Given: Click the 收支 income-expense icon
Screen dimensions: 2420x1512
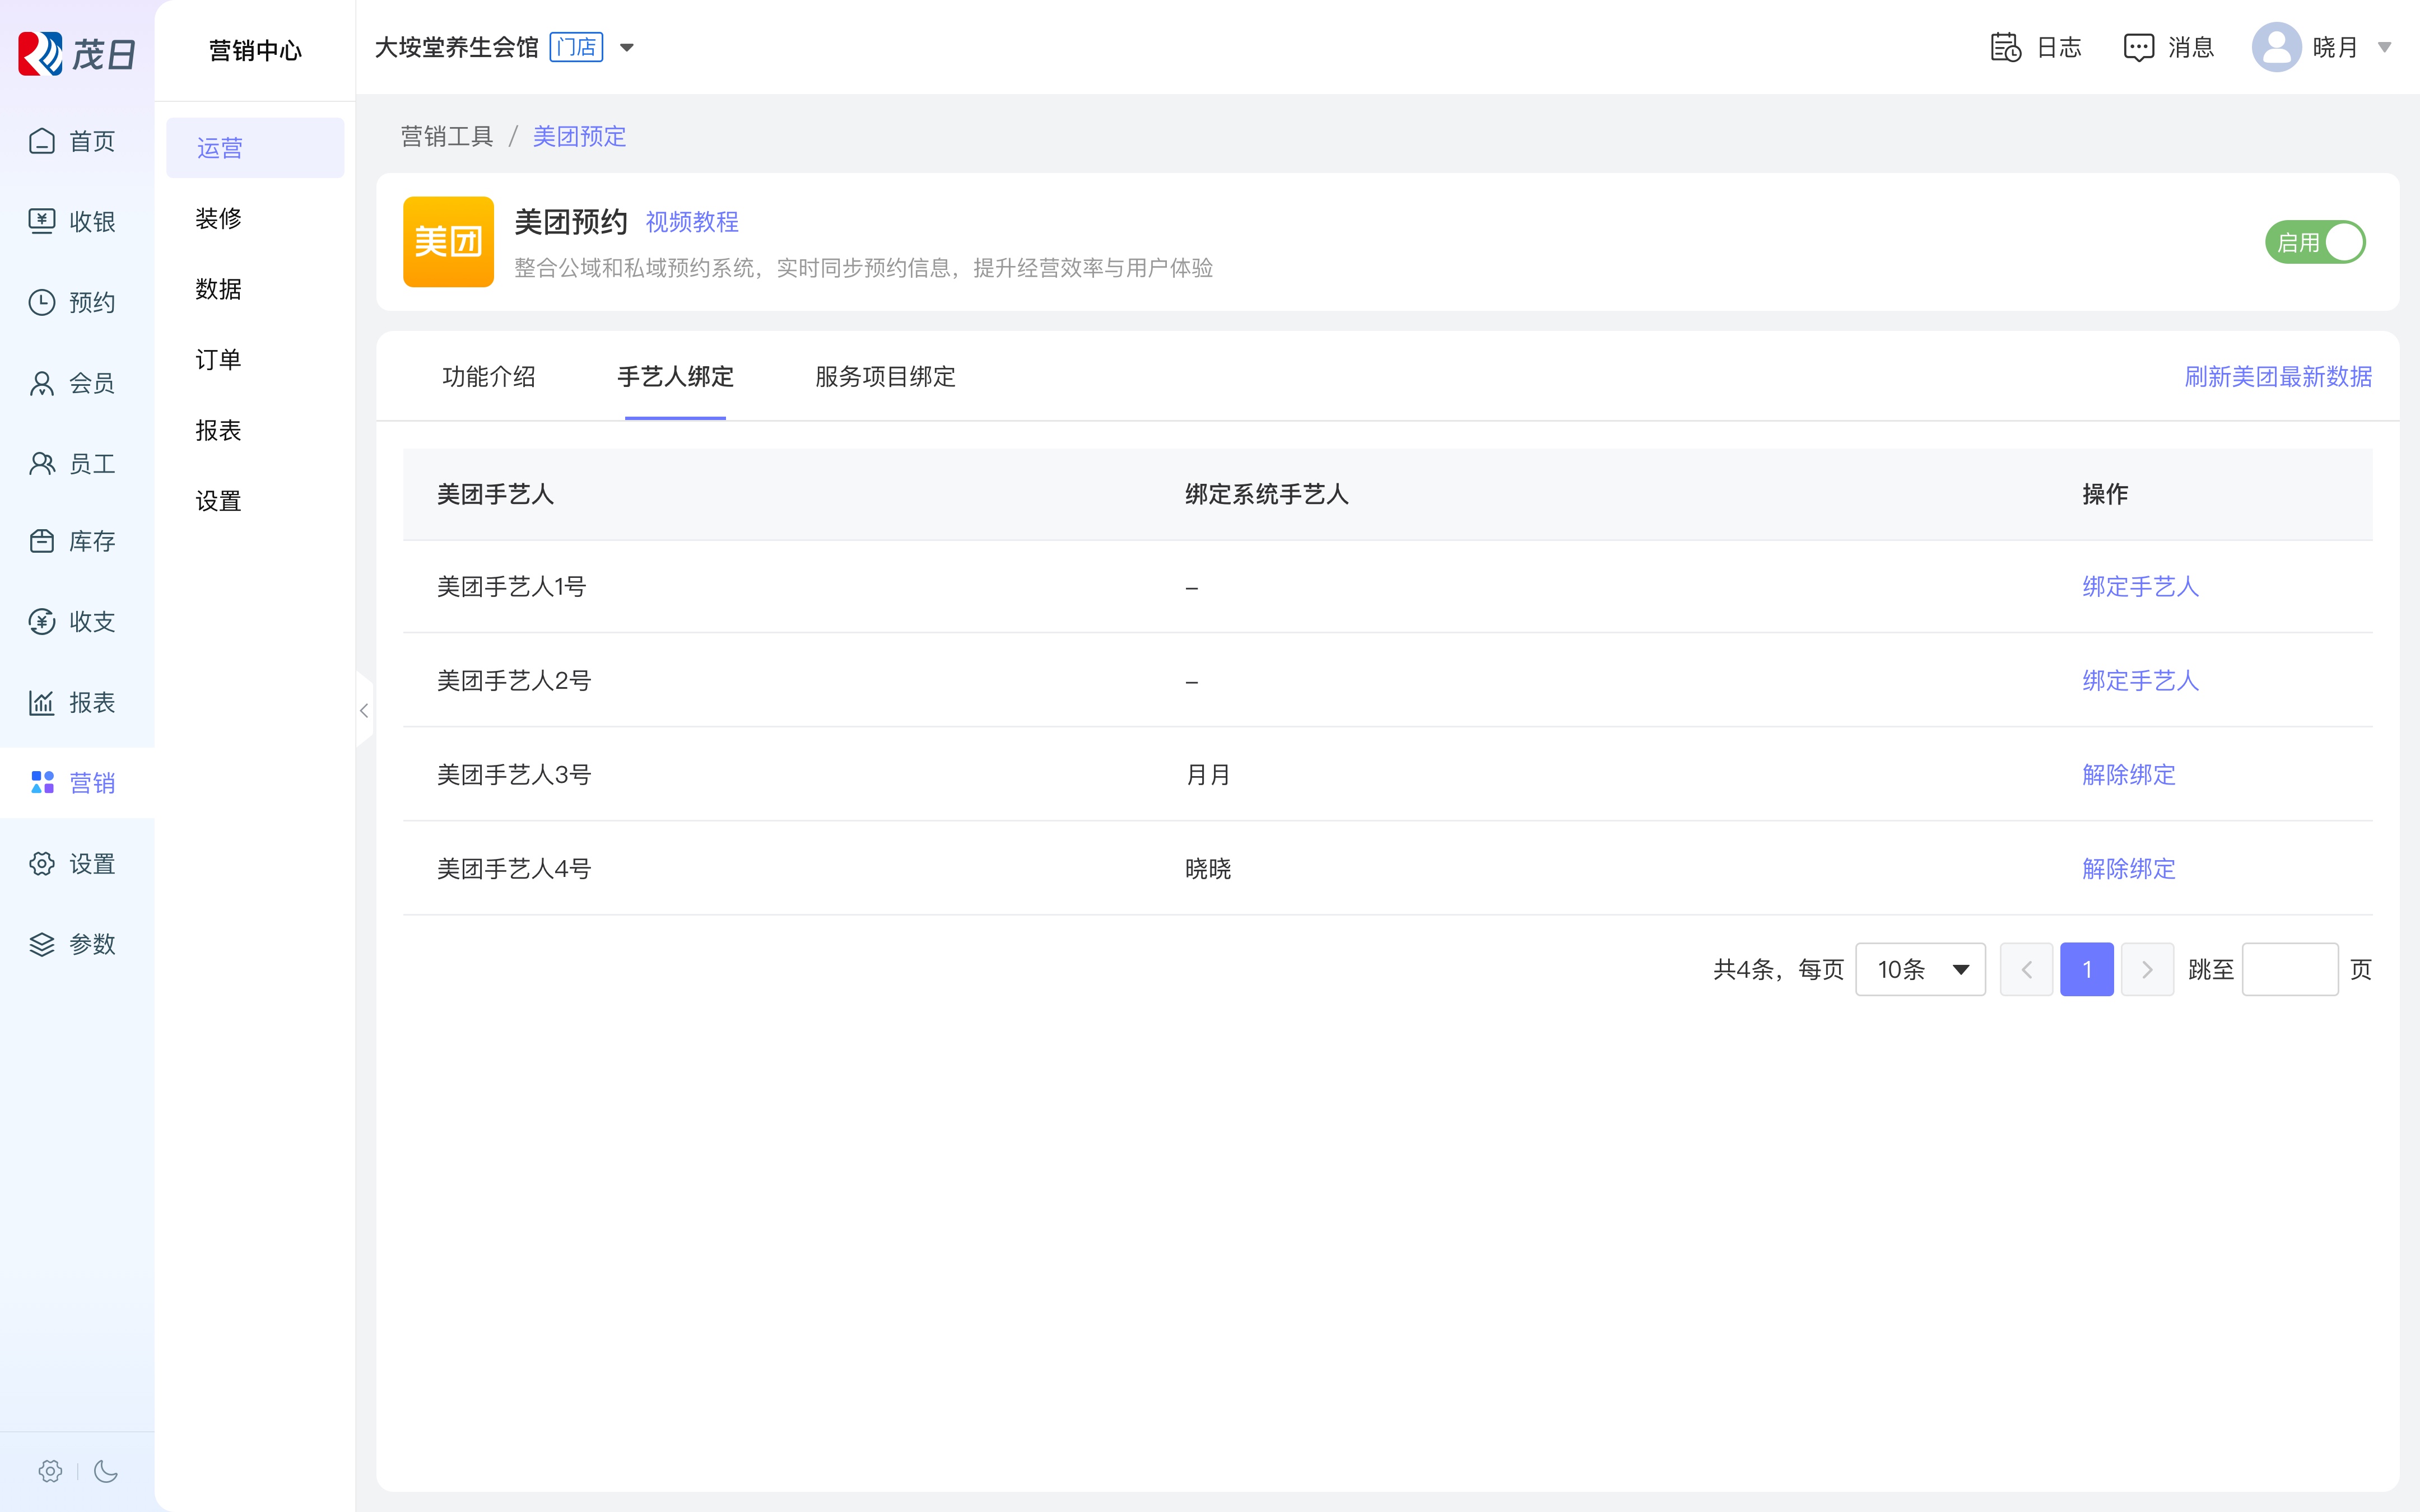Looking at the screenshot, I should tap(42, 621).
